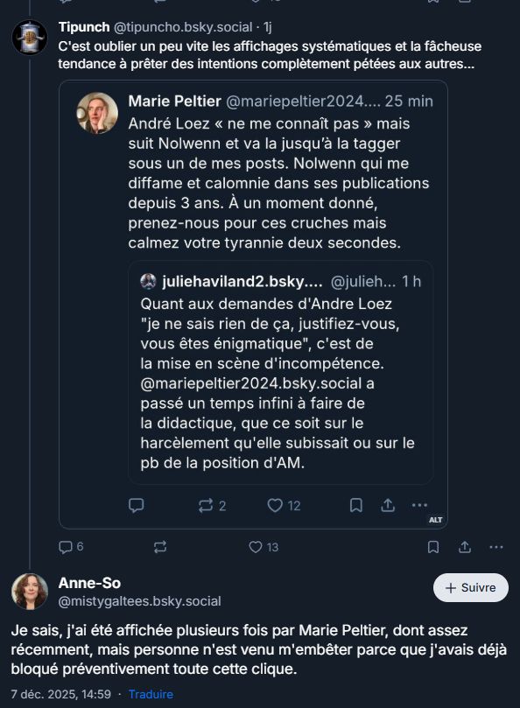Bookmark Tipunch's post
Viewport: 520px width, 708px height.
coord(434,546)
